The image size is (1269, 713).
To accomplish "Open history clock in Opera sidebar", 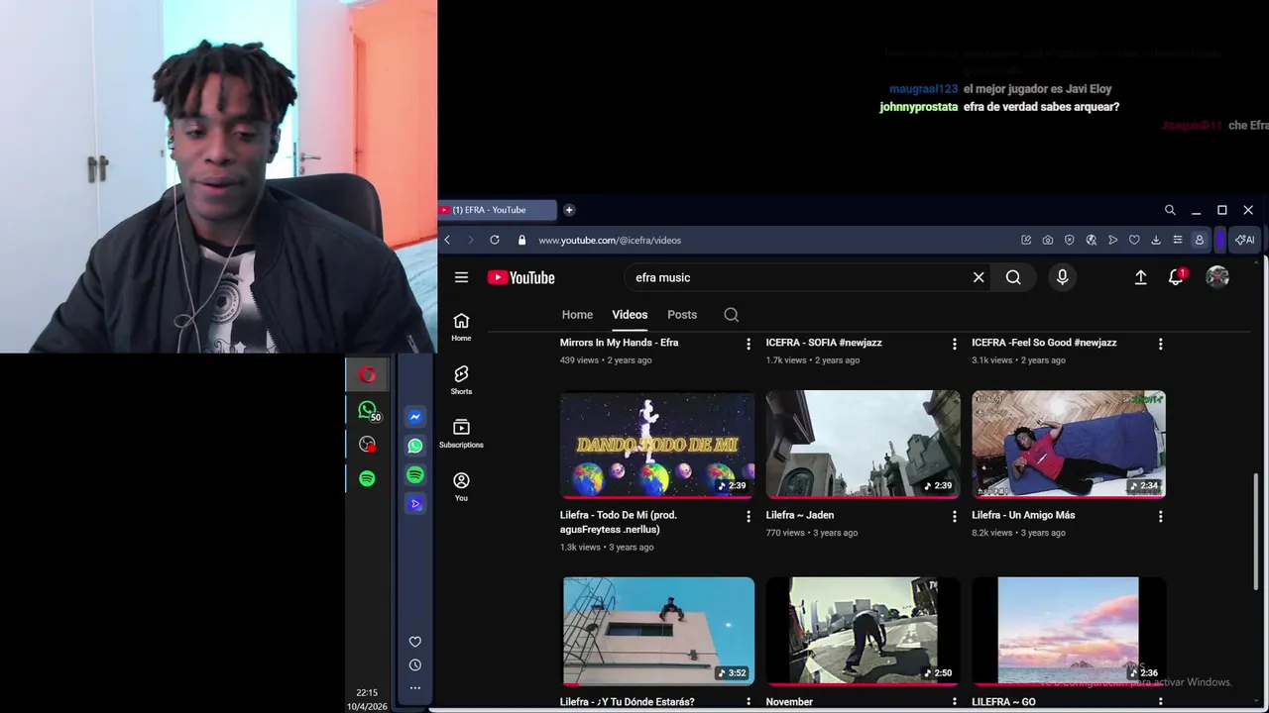I will [x=415, y=665].
